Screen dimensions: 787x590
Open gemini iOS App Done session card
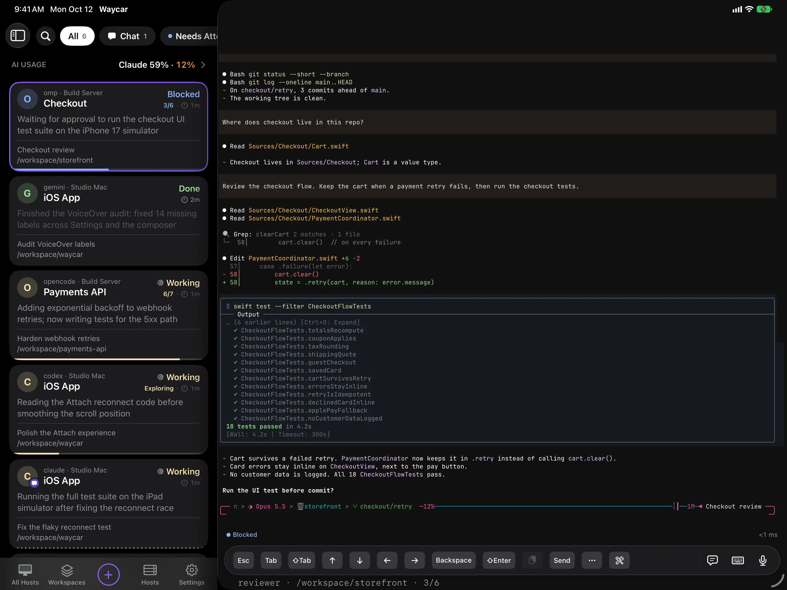click(x=108, y=221)
